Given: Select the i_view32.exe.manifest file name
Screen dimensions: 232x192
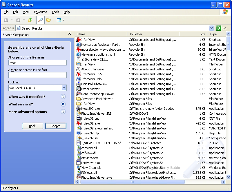Looking at the screenshot, I should 97,128.
